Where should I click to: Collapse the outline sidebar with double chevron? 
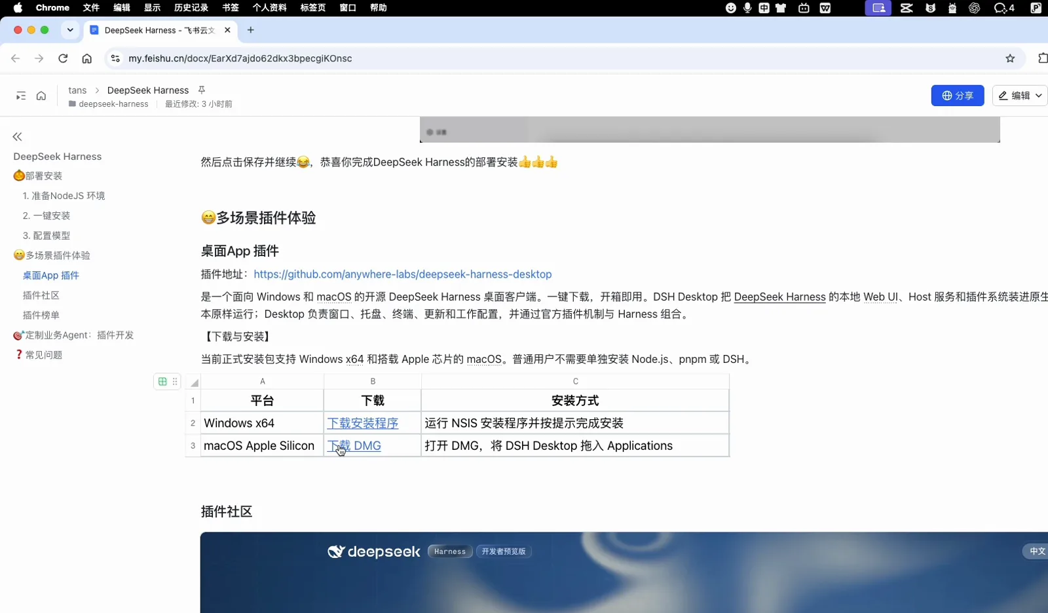click(17, 137)
